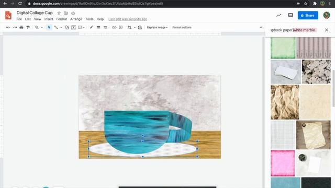Image resolution: width=335 pixels, height=188 pixels.
Task: Open the File menu
Action: (x=19, y=19)
